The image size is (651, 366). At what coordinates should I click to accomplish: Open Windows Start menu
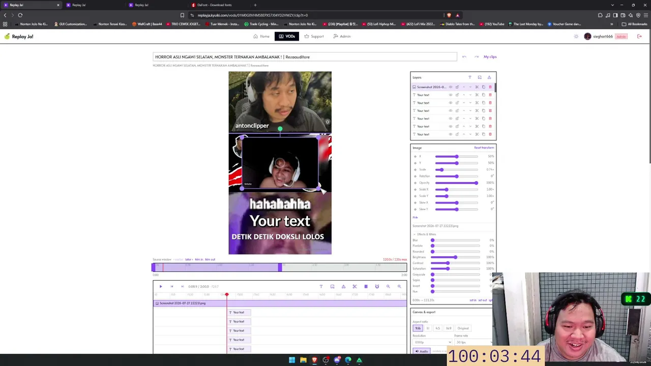click(292, 360)
